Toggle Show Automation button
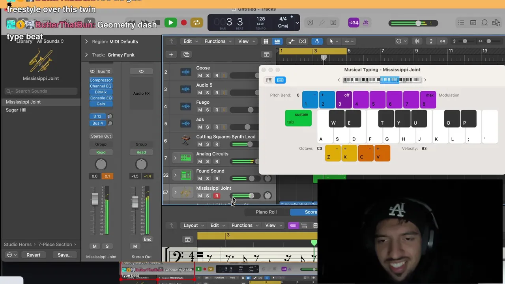 (291, 41)
